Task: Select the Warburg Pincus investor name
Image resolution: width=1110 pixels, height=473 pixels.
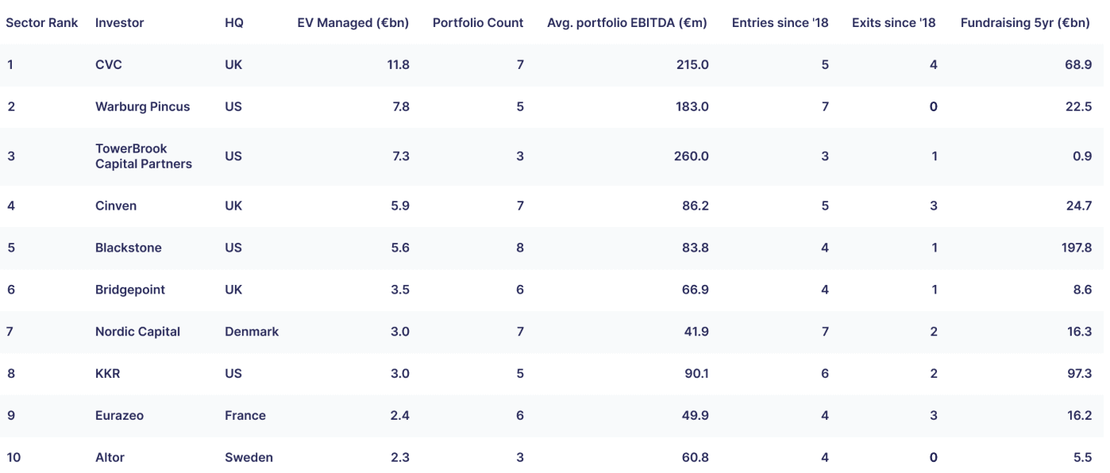Action: 143,107
